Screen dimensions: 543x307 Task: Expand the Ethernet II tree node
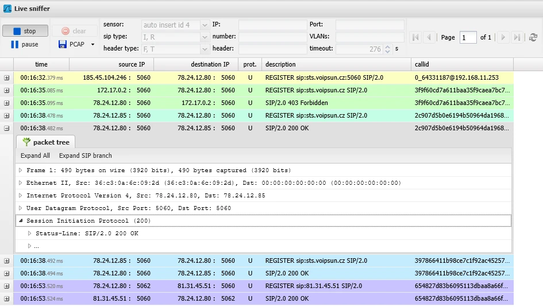(21, 183)
